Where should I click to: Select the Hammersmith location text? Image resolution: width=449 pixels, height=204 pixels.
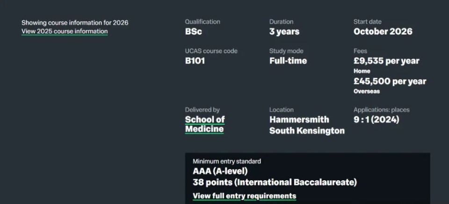[x=299, y=120]
